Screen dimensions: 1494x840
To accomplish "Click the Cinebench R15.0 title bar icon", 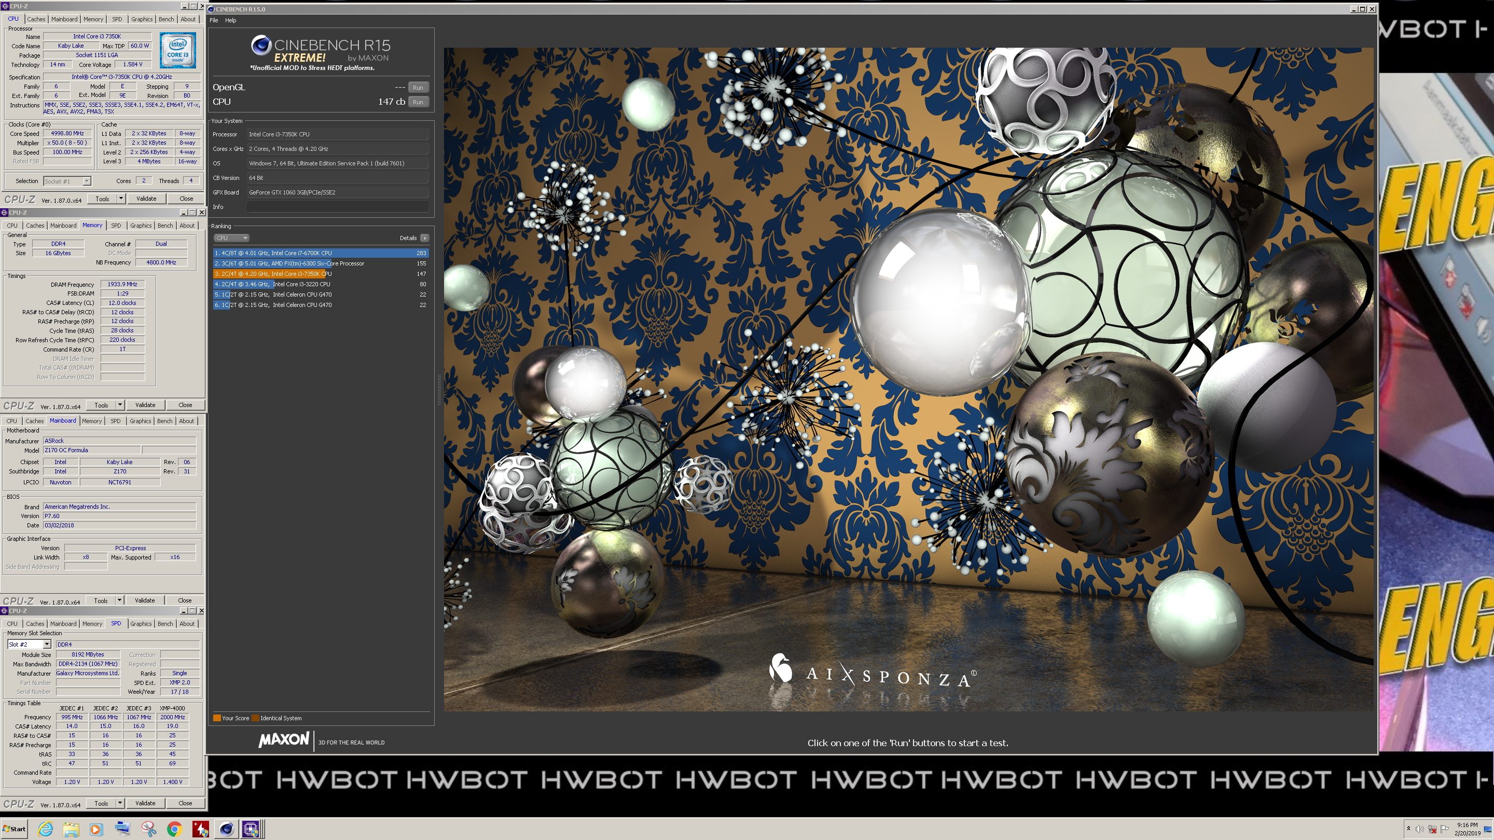I will click(211, 9).
